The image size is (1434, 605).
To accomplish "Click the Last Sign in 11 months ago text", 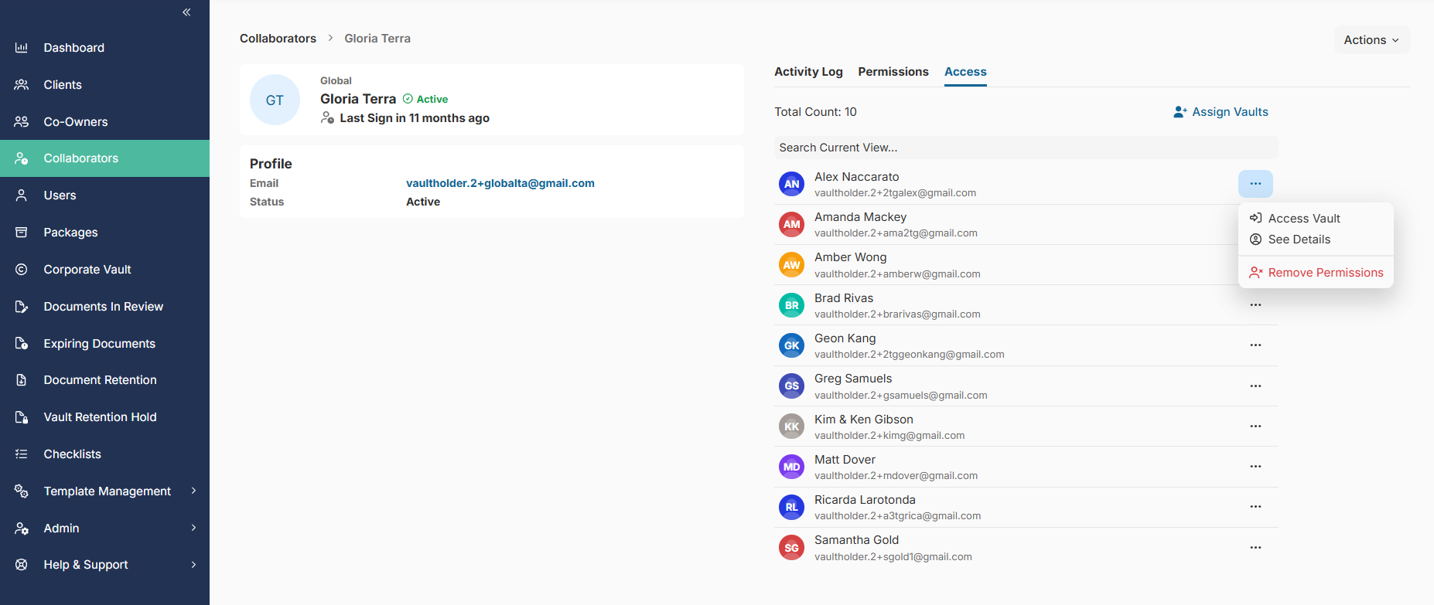I will (x=414, y=118).
